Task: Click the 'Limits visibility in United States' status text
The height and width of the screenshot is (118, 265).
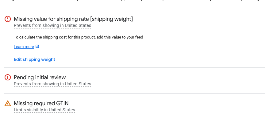Action: pos(44,110)
